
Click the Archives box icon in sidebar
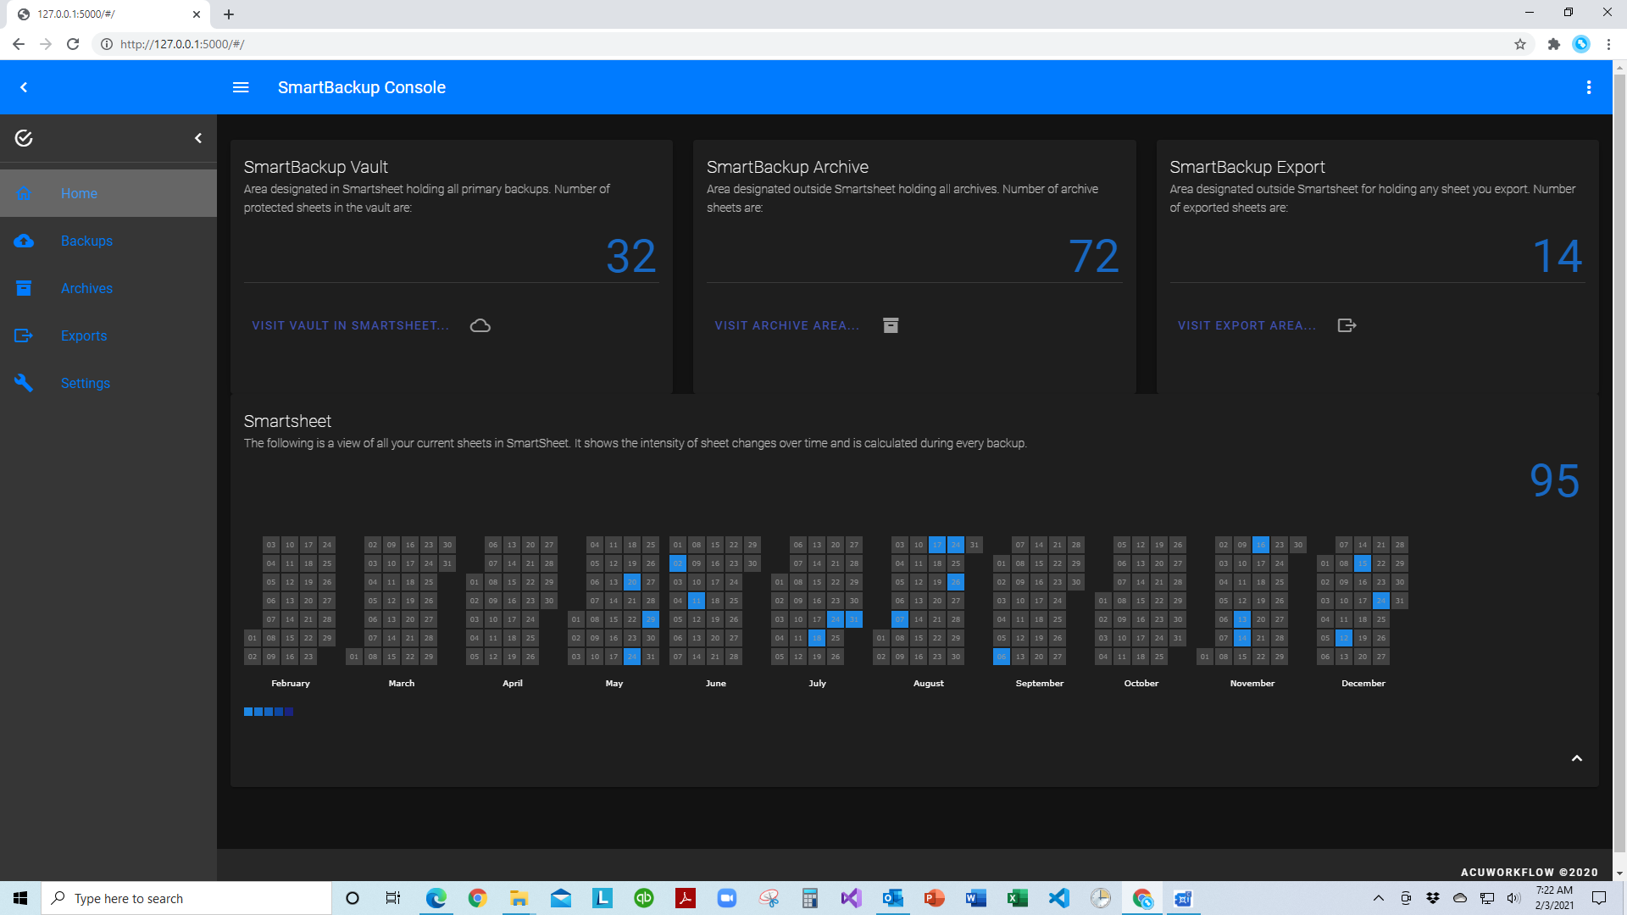click(24, 288)
